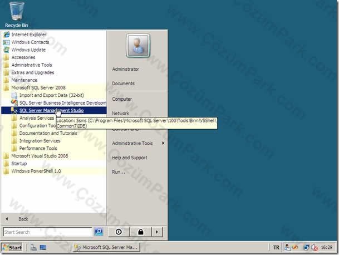Click Back in the start menu

click(x=23, y=219)
